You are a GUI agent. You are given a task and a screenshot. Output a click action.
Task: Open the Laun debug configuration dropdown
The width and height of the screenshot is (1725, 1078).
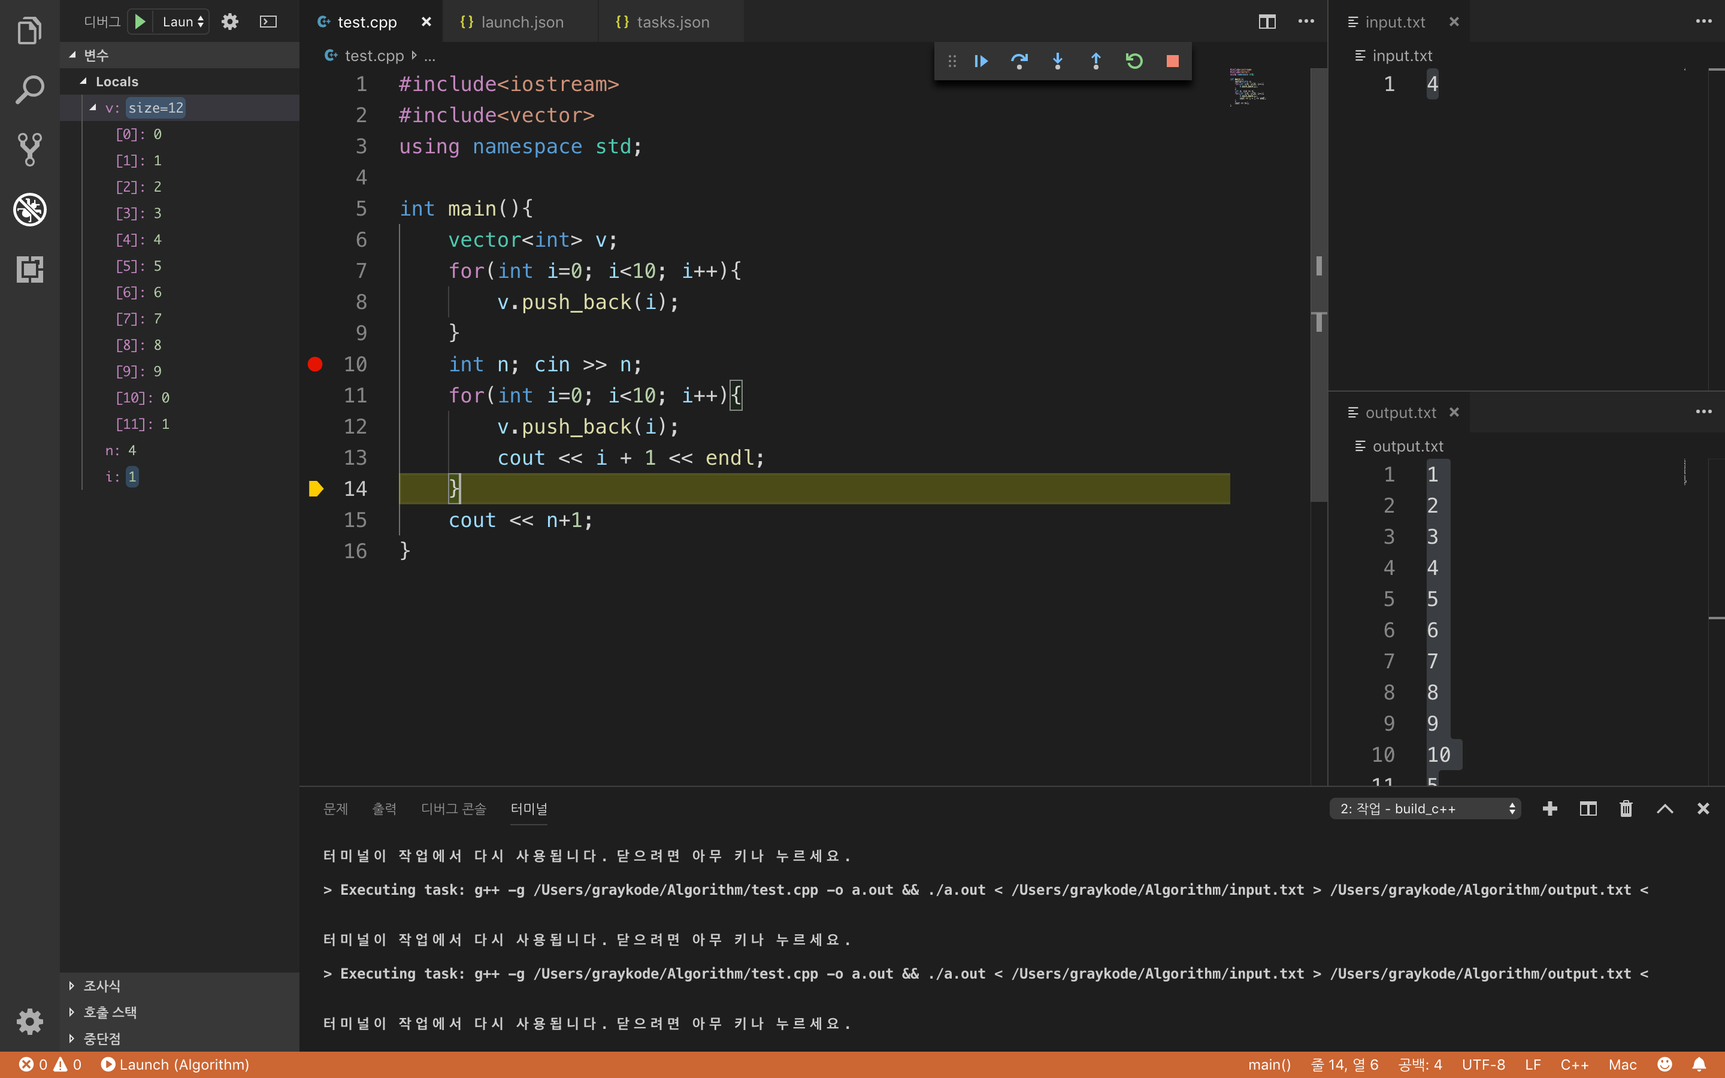pyautogui.click(x=183, y=22)
